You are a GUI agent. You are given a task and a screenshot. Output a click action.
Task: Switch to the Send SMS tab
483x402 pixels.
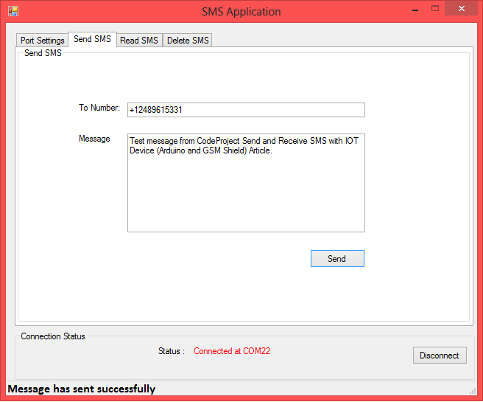point(92,39)
